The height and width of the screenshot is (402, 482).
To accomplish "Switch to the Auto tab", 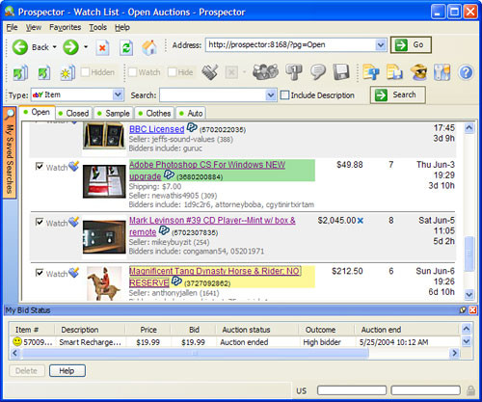I will (191, 113).
